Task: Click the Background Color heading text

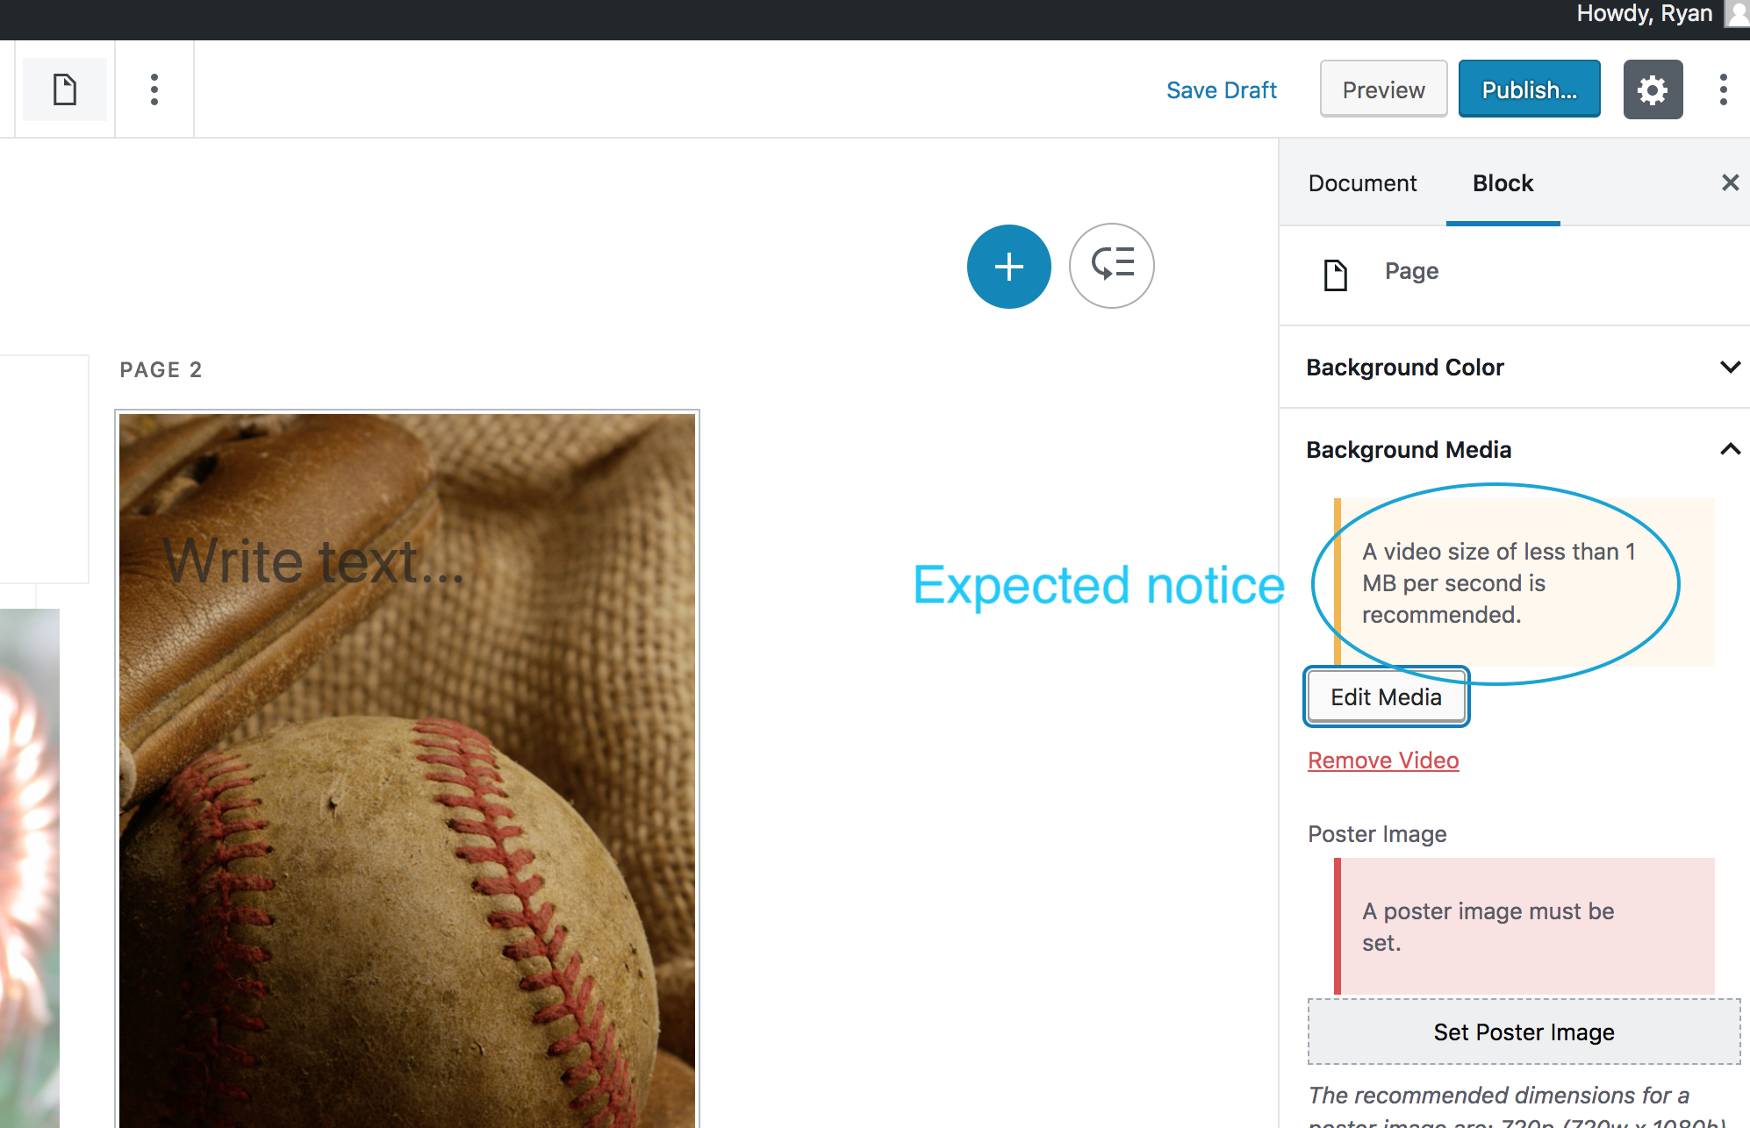Action: click(x=1404, y=367)
